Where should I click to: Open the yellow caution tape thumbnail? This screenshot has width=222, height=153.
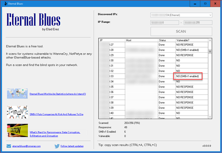point(17,130)
